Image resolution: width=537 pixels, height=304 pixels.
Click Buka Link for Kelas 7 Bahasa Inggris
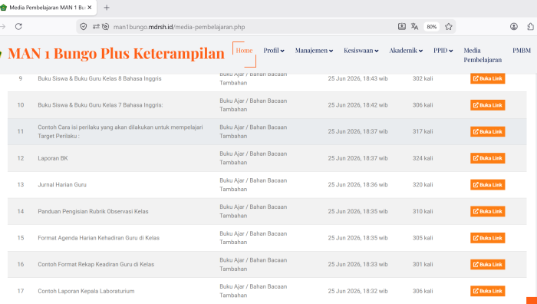(x=487, y=105)
